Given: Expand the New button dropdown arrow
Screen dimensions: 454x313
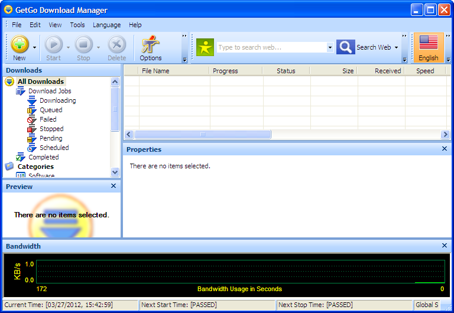Looking at the screenshot, I should 34,47.
